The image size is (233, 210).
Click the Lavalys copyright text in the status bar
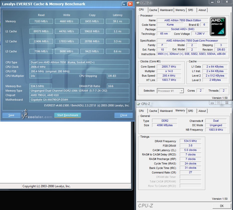click(x=46, y=186)
